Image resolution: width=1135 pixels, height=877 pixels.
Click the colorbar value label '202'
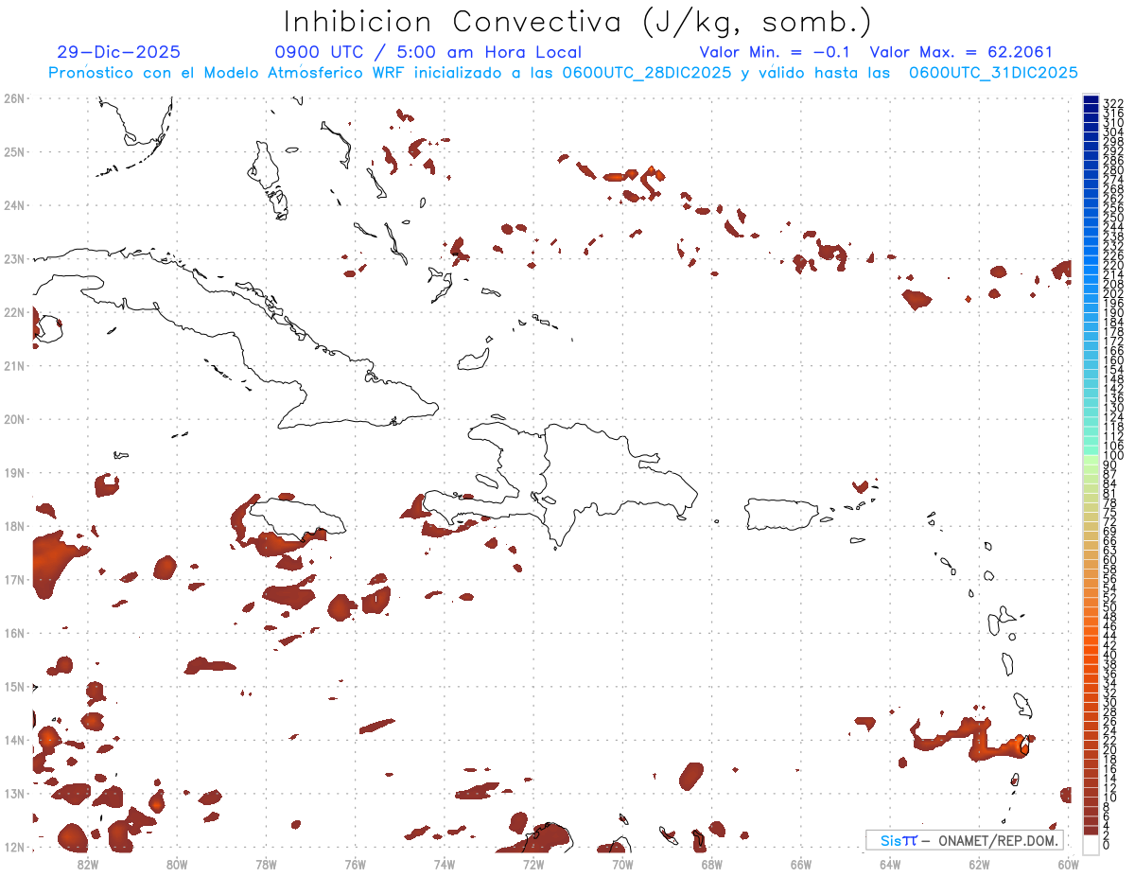[1113, 293]
